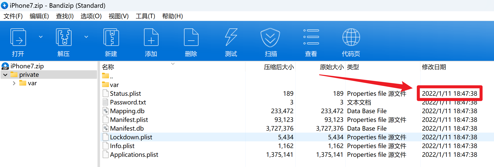Click the sort arrow above the 名称 column

pyautogui.click(x=173, y=64)
